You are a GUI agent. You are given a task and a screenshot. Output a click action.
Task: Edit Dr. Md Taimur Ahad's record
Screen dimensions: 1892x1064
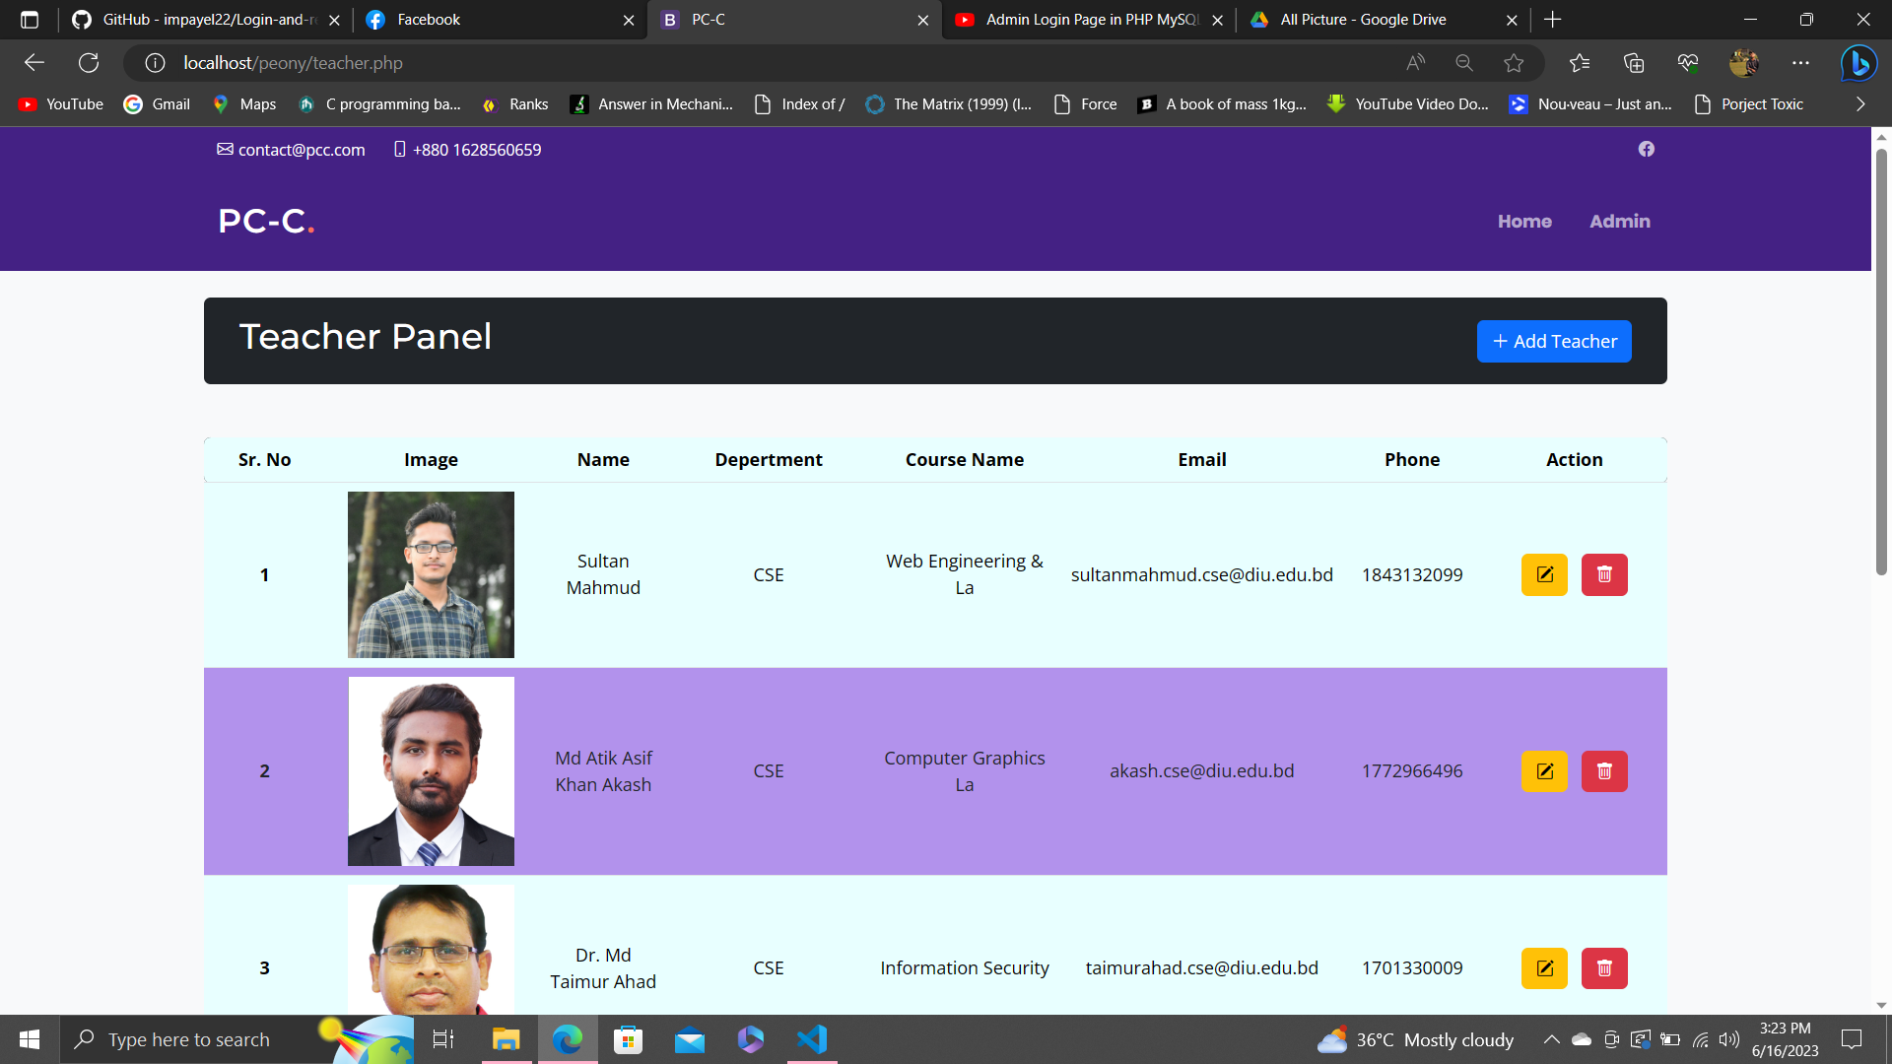[x=1544, y=967]
